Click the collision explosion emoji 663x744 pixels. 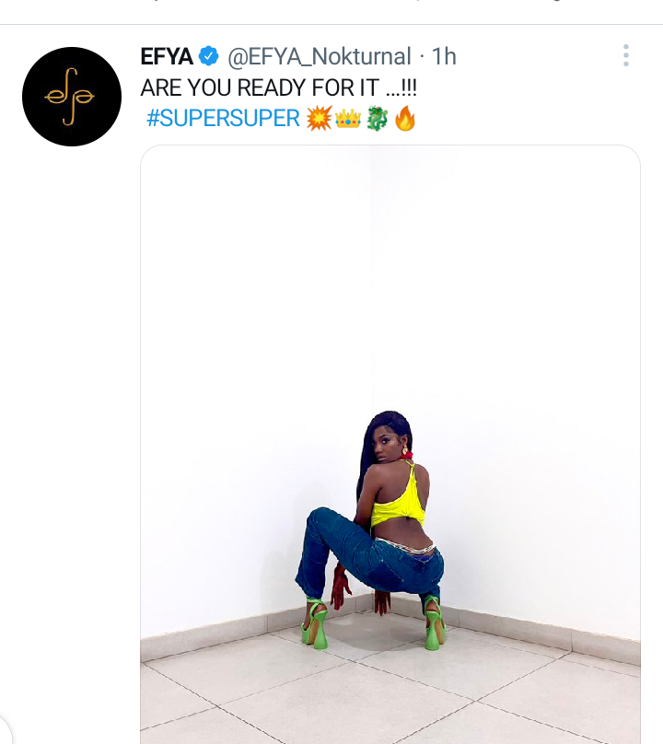point(319,118)
